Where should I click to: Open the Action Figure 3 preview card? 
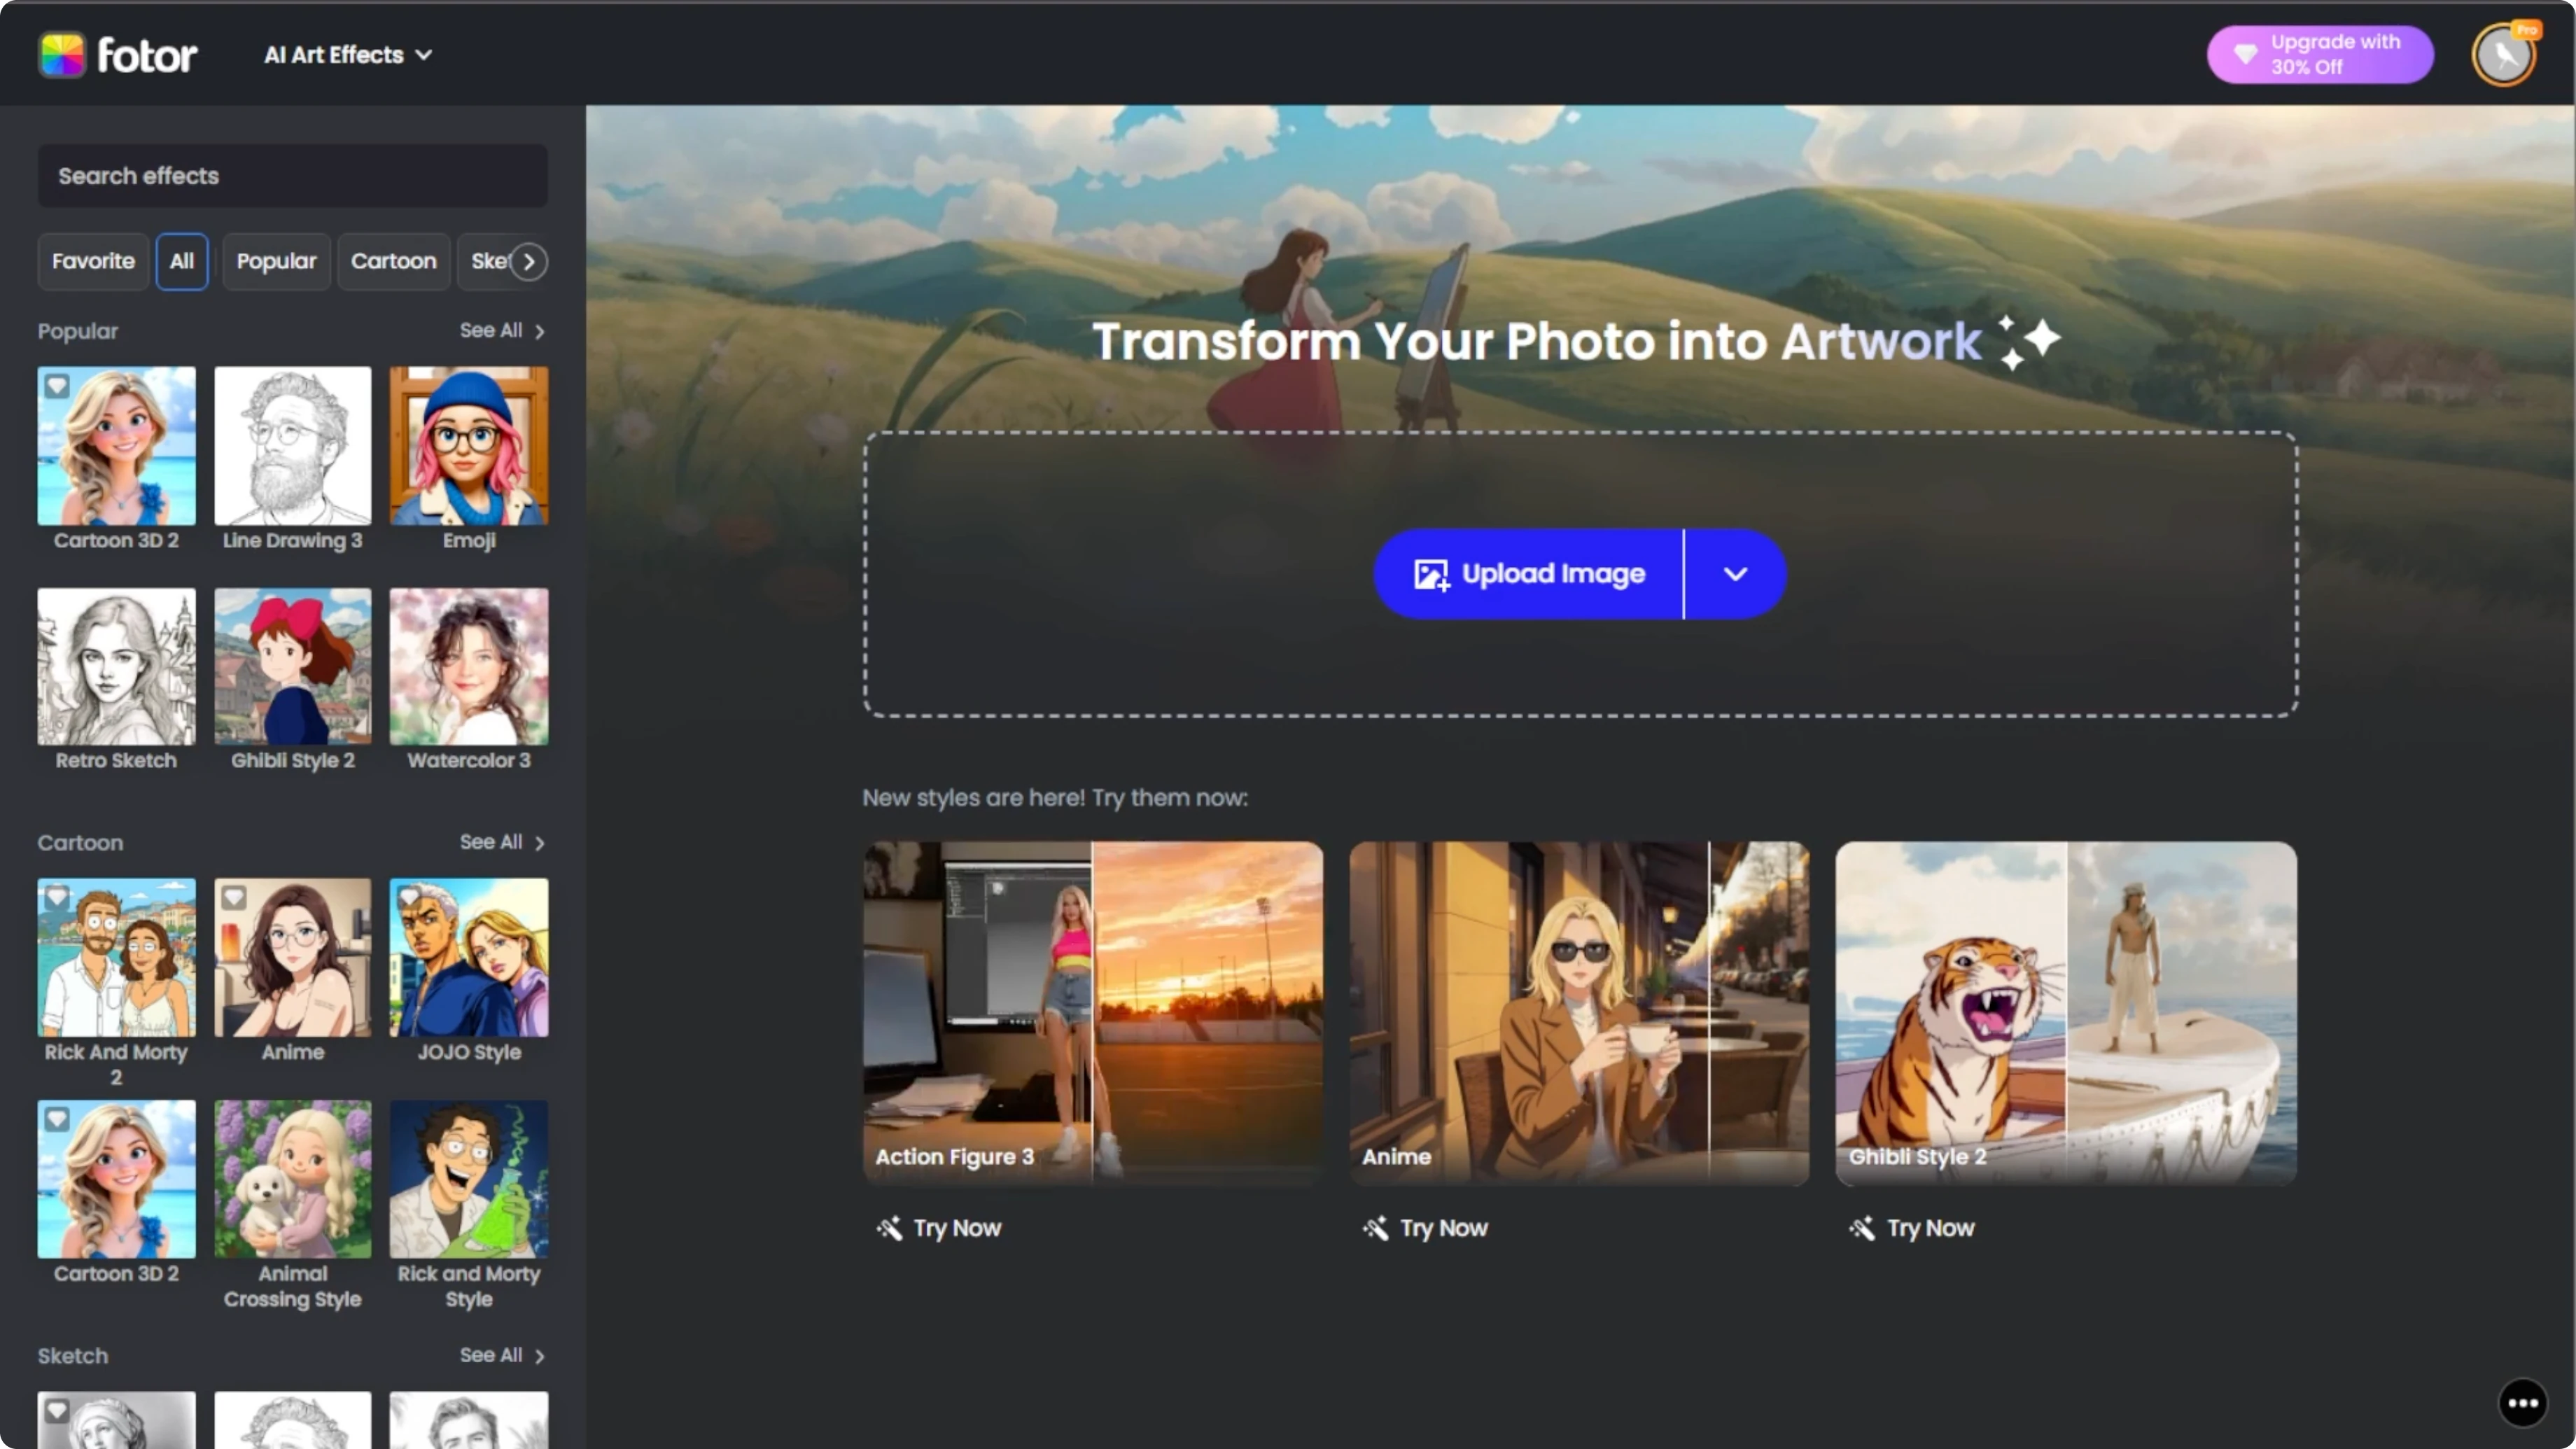point(1093,1013)
